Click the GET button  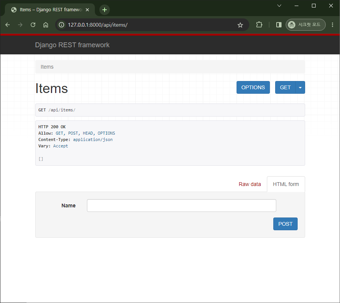click(x=285, y=87)
